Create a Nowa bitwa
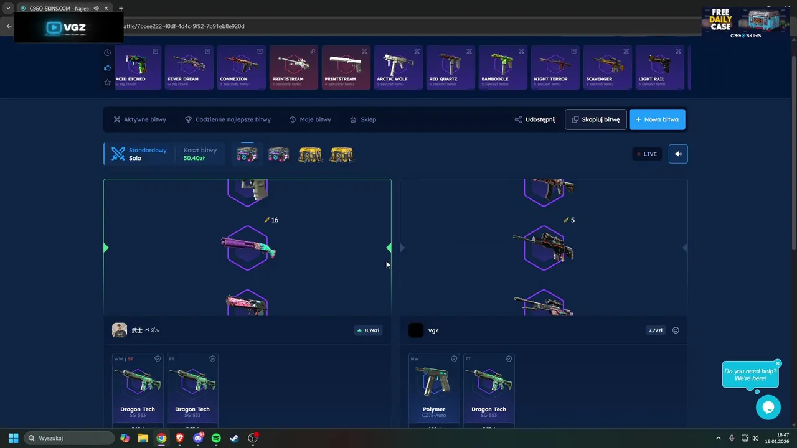 pyautogui.click(x=658, y=119)
